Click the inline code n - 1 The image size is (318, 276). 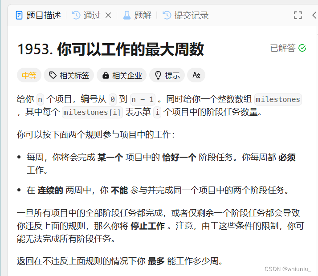click(143, 100)
